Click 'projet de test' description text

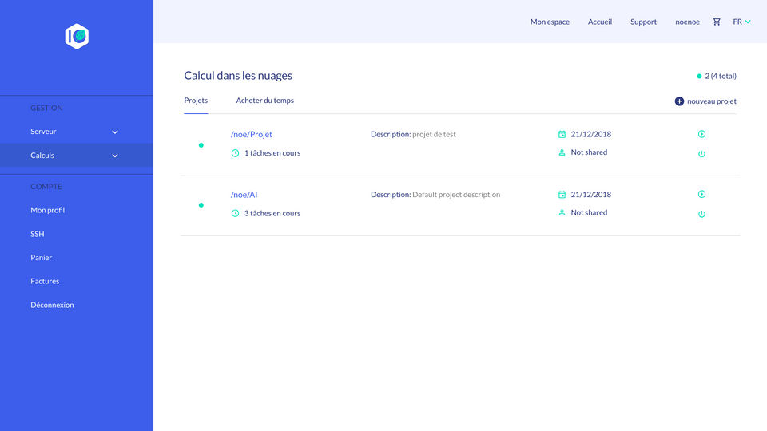[x=434, y=134]
